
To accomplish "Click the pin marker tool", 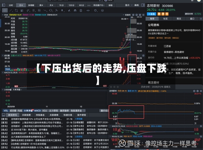I will coord(56,11).
